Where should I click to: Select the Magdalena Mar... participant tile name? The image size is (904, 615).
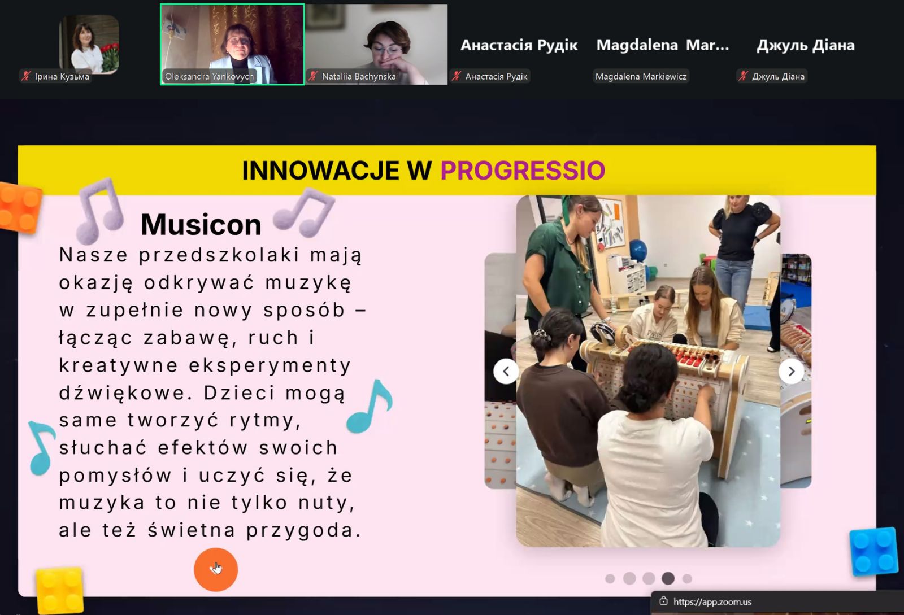click(663, 45)
